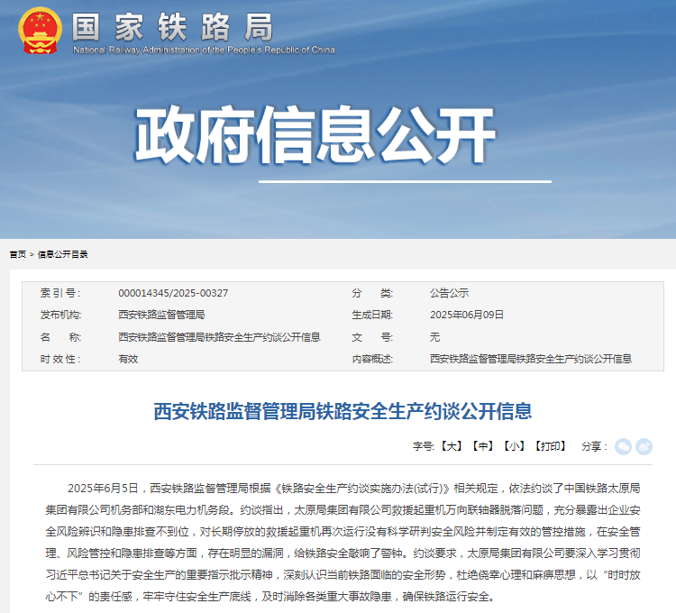Click the publisher value 西安铁路监督管理局
This screenshot has height=613, width=676.
pyautogui.click(x=161, y=315)
